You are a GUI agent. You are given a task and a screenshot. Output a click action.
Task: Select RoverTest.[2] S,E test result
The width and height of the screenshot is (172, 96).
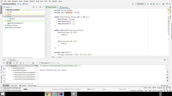[x=25, y=77]
